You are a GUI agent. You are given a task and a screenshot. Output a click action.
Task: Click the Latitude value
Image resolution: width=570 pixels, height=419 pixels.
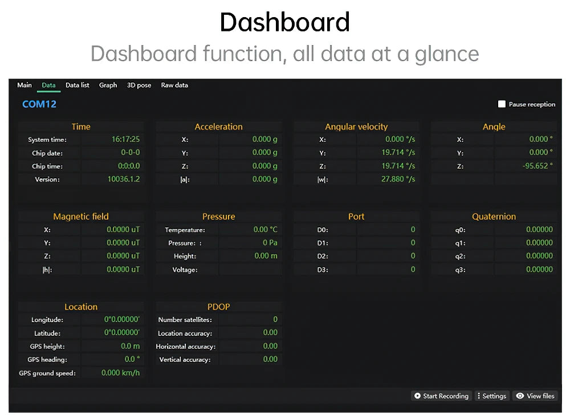pyautogui.click(x=122, y=332)
